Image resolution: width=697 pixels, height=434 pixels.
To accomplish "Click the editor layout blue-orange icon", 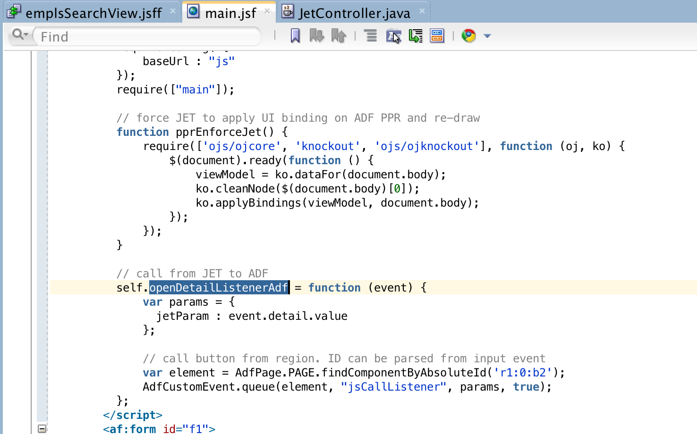I will (x=437, y=35).
